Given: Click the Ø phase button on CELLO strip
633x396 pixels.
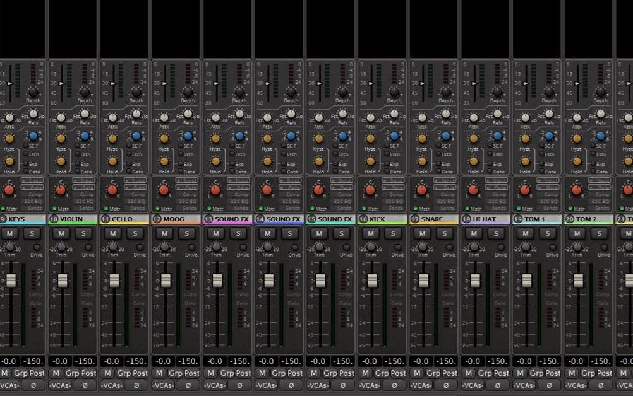Looking at the screenshot, I should coord(136,385).
